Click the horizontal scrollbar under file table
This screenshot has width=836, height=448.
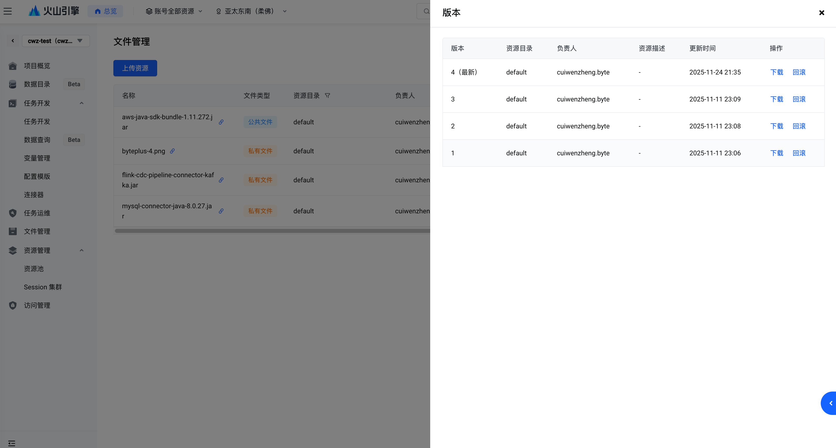[x=272, y=231]
